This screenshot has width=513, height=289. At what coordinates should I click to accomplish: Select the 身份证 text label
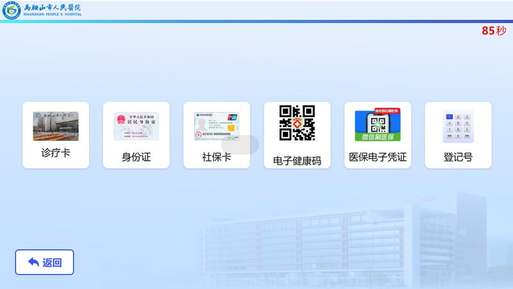(136, 157)
